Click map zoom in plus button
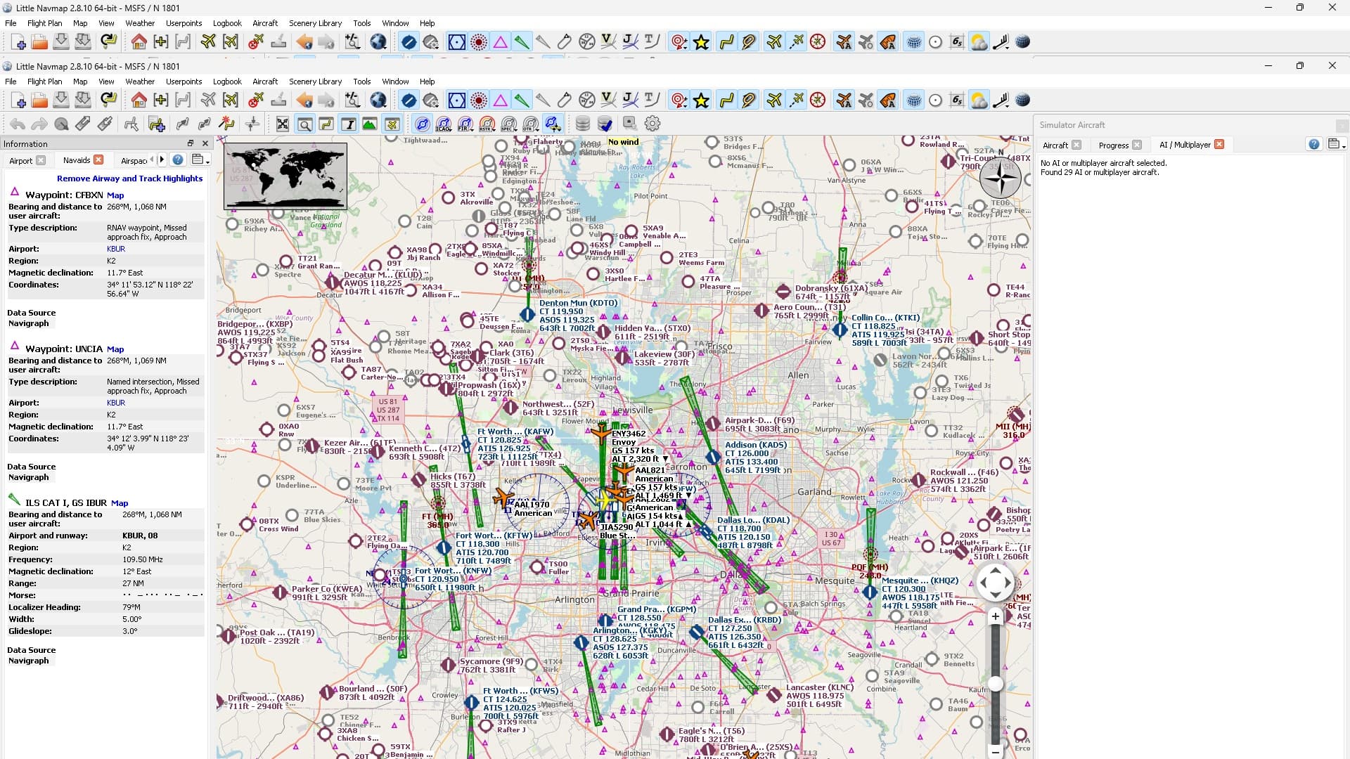This screenshot has width=1350, height=759. pos(995,617)
